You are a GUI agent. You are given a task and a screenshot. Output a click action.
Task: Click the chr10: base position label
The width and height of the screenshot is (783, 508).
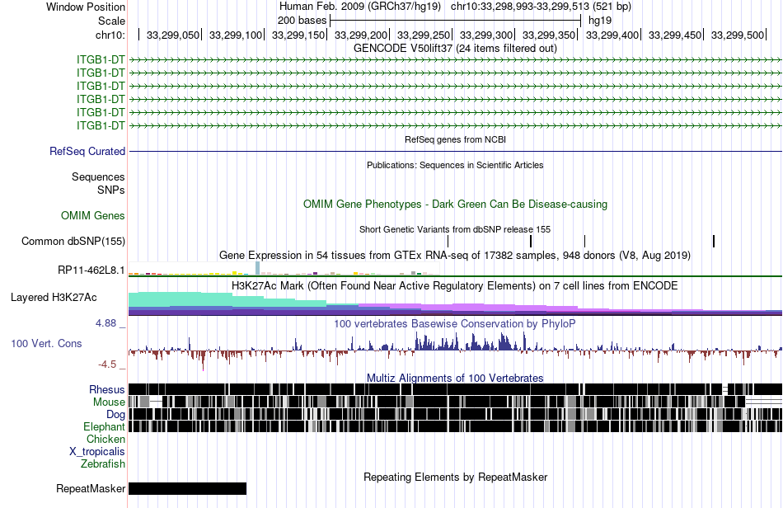[110, 35]
